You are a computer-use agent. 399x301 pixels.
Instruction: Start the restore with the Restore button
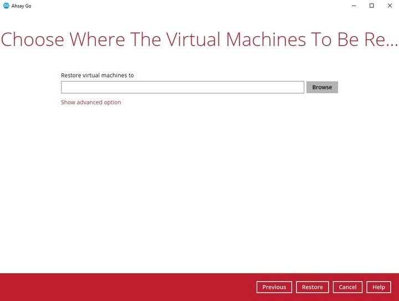(312, 287)
